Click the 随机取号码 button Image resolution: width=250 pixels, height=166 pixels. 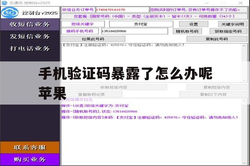[x=187, y=31]
